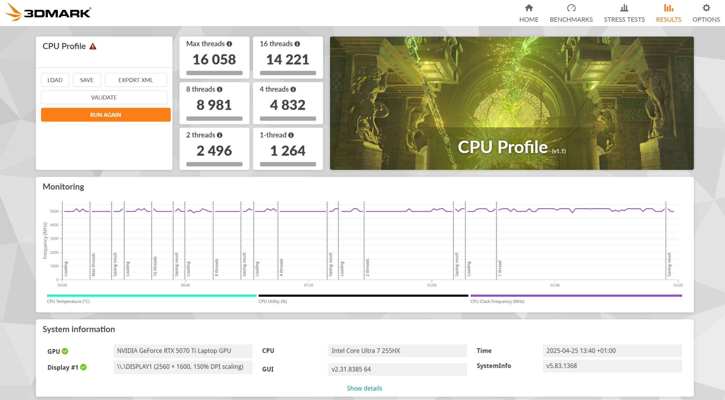Click the 4 threads marker in the chart
Screen dimensions: 725x400
281,267
